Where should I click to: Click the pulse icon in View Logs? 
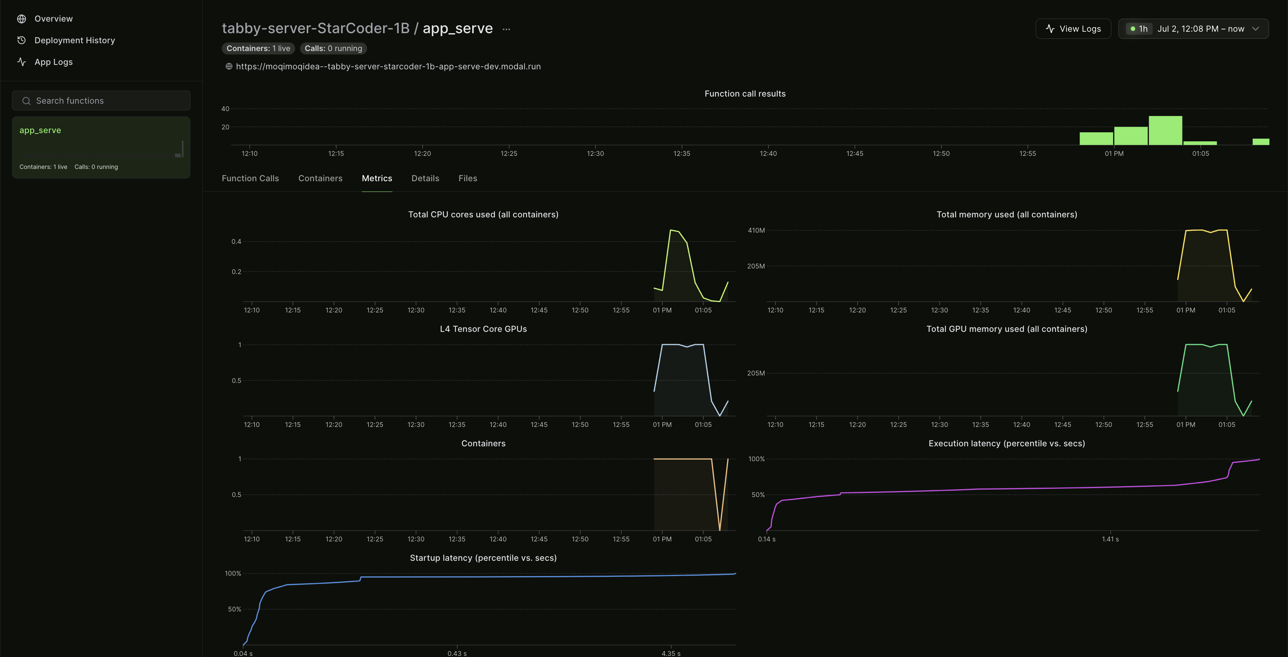point(1050,28)
